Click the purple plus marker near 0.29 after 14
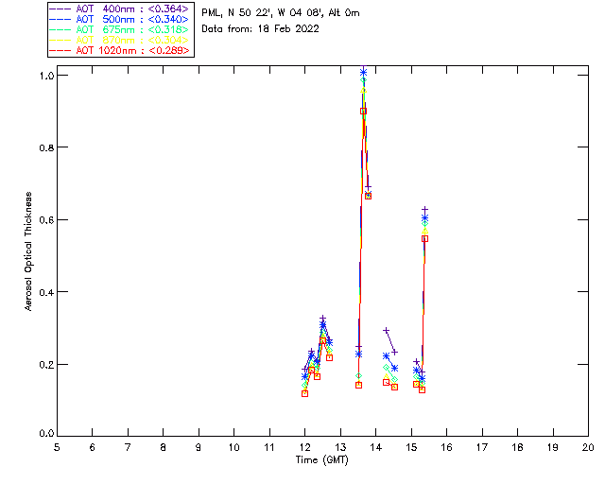 pyautogui.click(x=387, y=331)
